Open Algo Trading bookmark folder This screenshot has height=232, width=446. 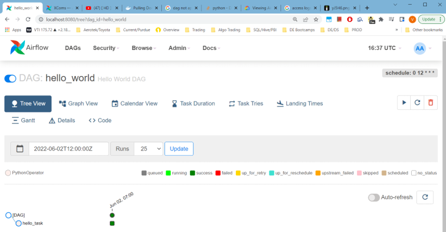pos(225,30)
